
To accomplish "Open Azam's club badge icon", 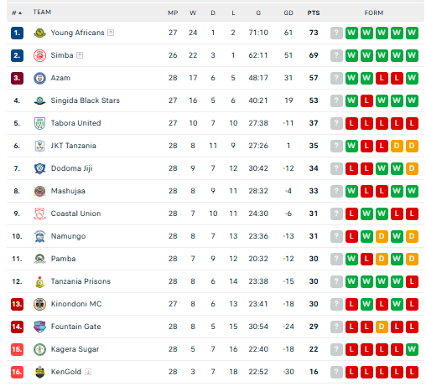I will [x=39, y=78].
